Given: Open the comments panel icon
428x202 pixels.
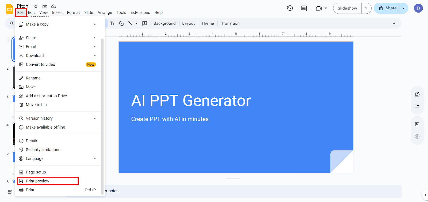Looking at the screenshot, I should tap(304, 8).
